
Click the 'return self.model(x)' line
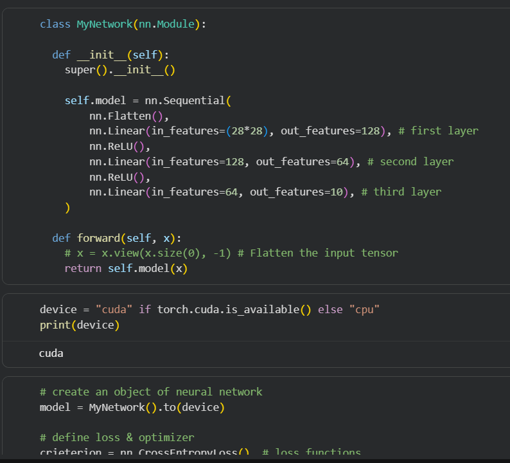click(x=126, y=268)
